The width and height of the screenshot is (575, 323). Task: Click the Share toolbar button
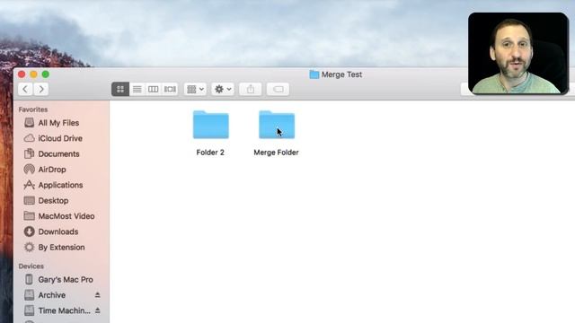[x=251, y=89]
